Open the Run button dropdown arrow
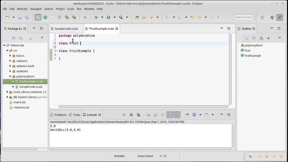 pos(114,17)
